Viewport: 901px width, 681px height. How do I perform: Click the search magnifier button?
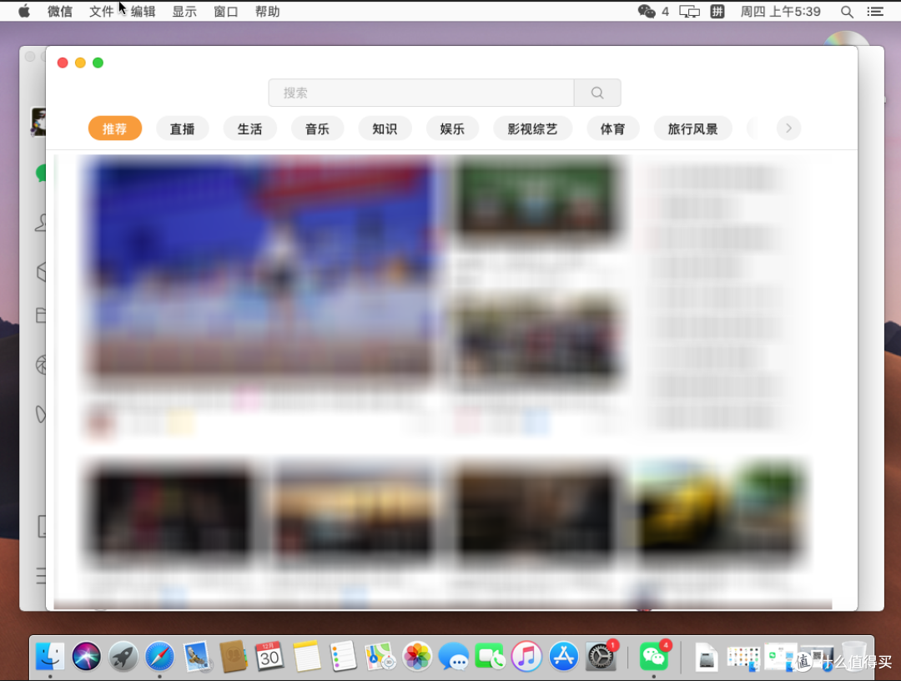click(597, 93)
